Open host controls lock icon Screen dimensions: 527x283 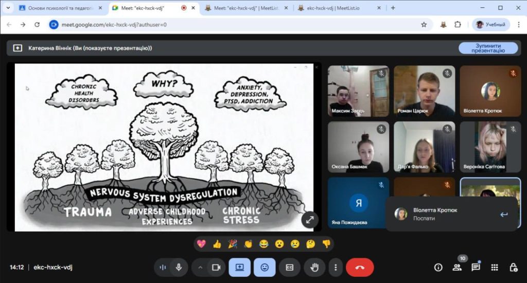[x=513, y=267]
